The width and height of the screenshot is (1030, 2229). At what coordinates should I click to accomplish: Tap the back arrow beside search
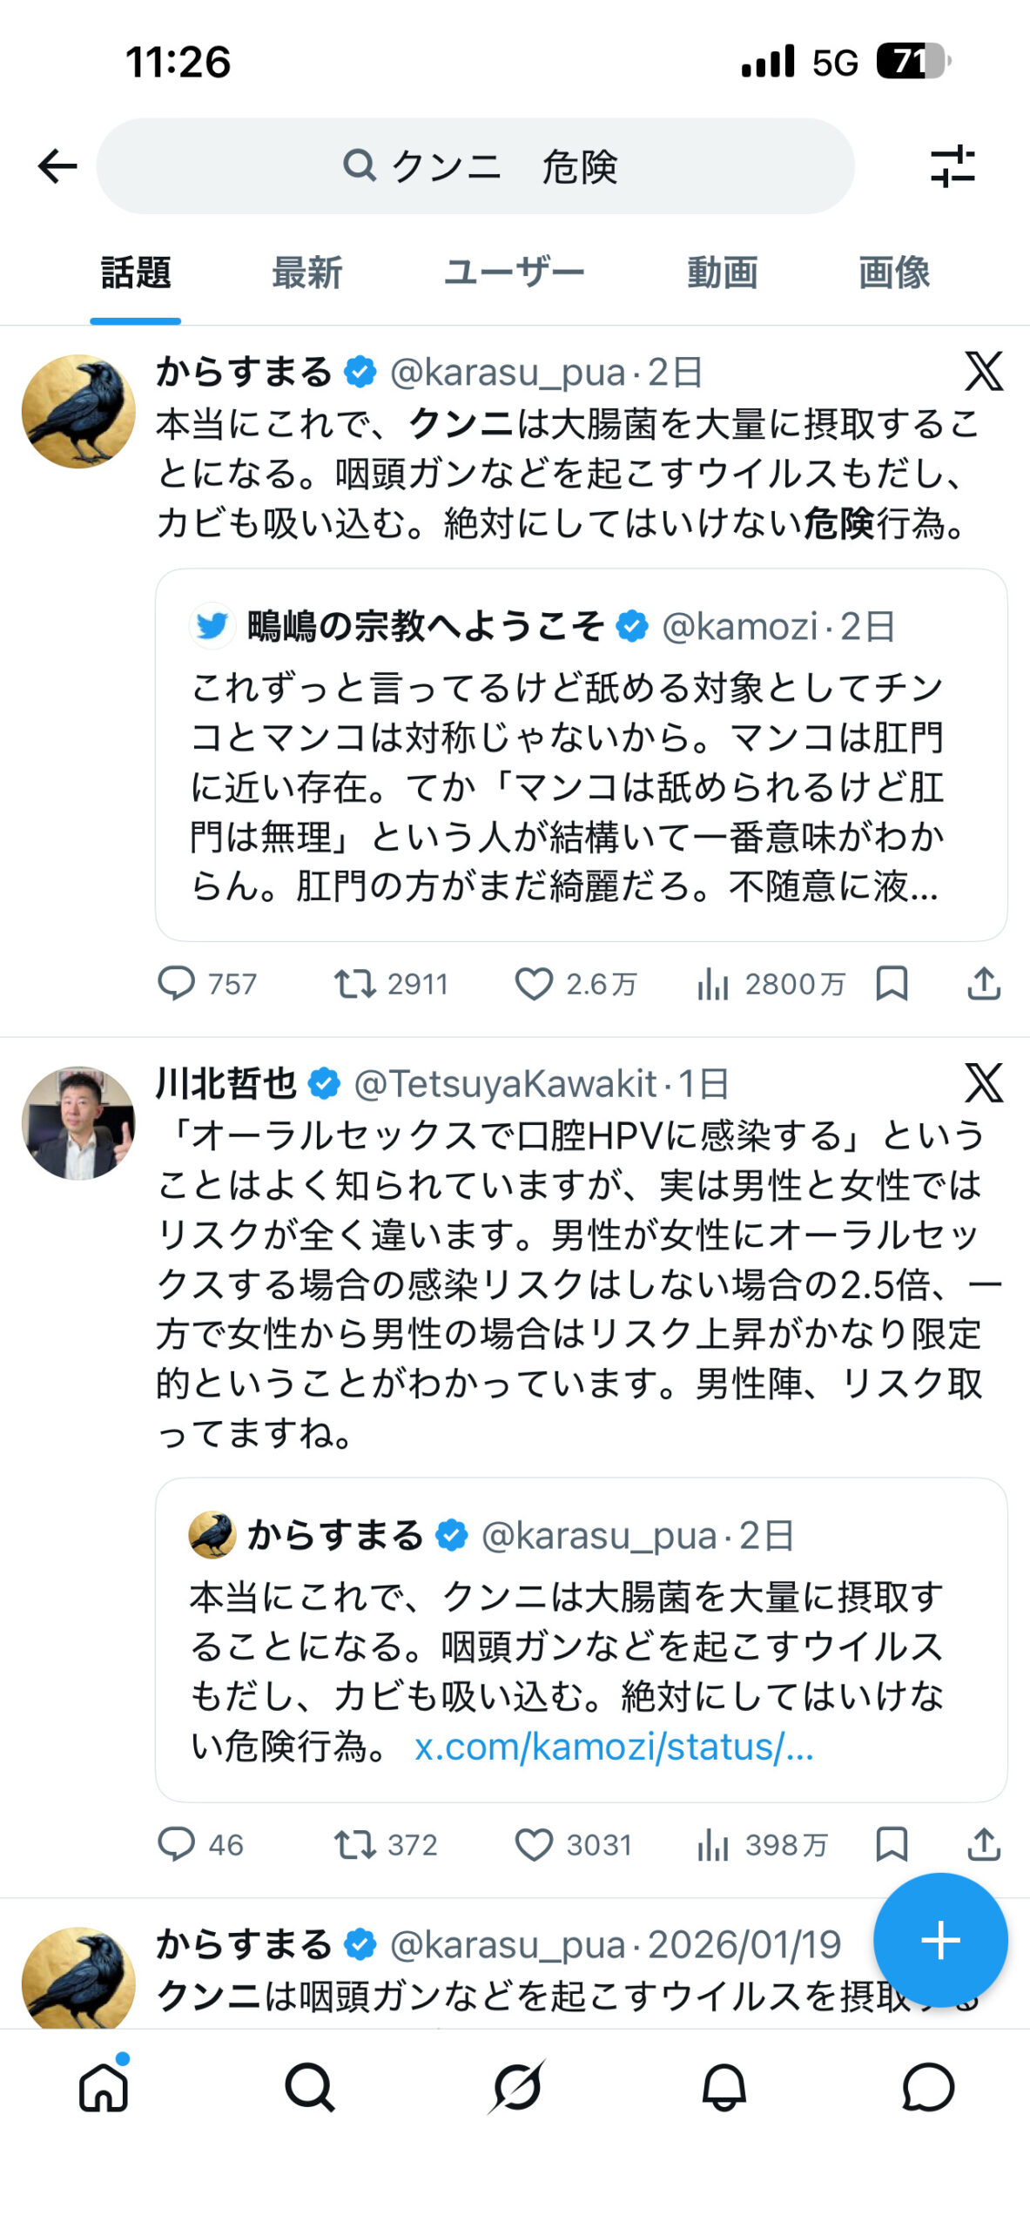[x=57, y=166]
